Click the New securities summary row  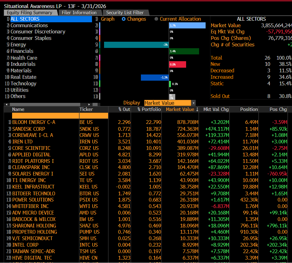[251, 64]
